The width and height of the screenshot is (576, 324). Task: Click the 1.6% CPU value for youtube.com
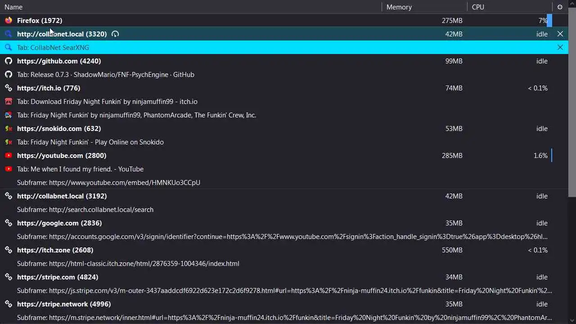pos(540,155)
